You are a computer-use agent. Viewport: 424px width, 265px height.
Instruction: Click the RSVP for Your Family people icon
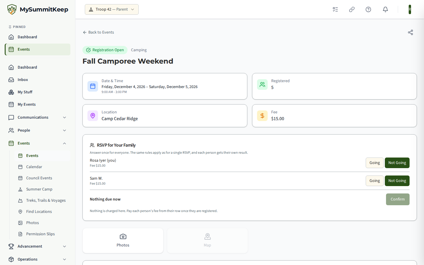92,145
